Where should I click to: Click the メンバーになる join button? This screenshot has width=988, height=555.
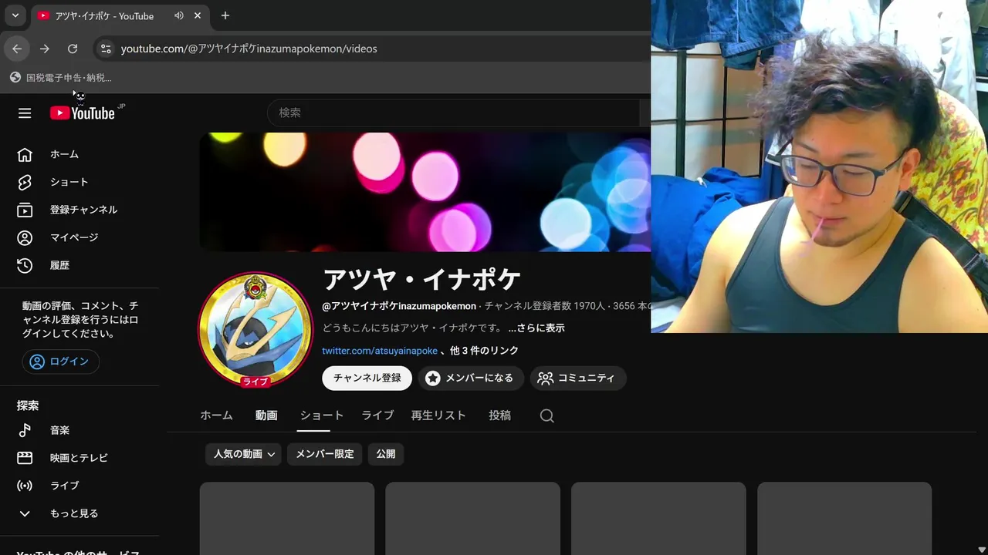[471, 378]
